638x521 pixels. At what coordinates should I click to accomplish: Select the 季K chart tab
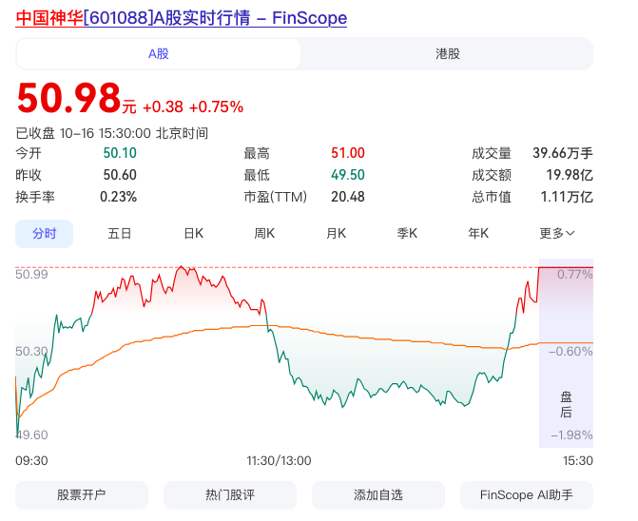[407, 234]
